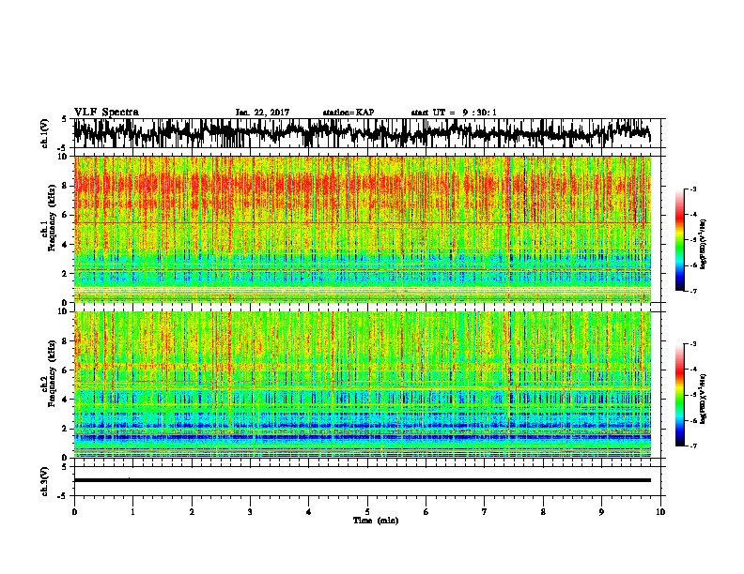Click the flat ch.3 voltage trace line
744x574 pixels.
pyautogui.click(x=362, y=480)
